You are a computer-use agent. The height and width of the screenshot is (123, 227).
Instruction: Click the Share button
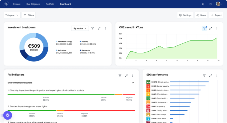pyautogui.click(x=201, y=15)
